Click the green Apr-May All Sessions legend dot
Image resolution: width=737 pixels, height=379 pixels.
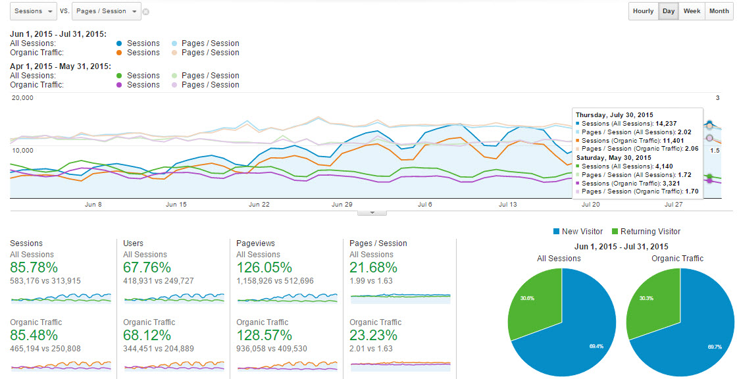[x=119, y=76]
